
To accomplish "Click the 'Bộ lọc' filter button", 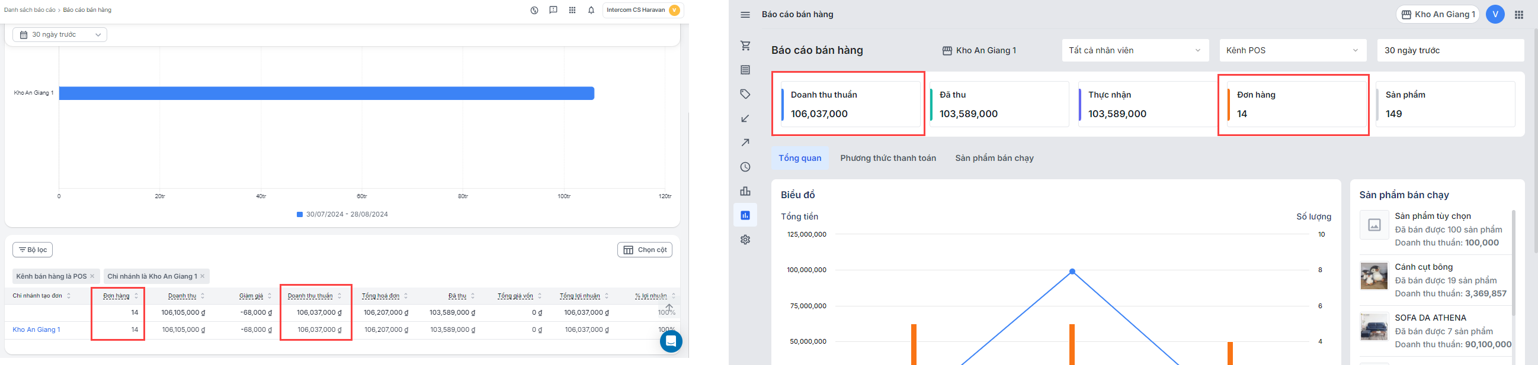I will coord(33,250).
